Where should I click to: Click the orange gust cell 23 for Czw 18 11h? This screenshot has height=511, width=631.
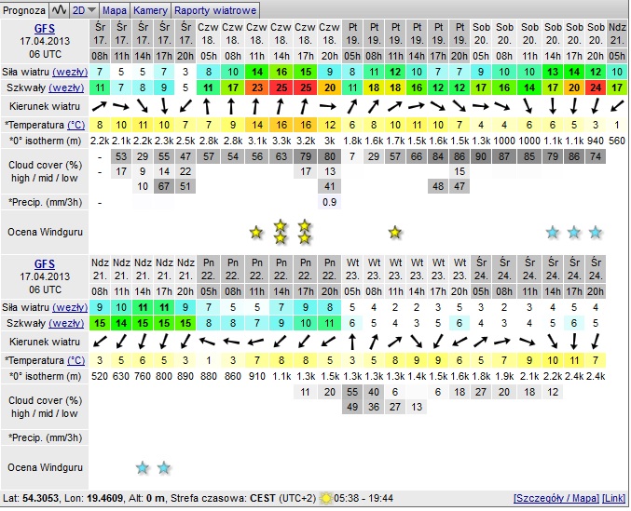pyautogui.click(x=256, y=87)
